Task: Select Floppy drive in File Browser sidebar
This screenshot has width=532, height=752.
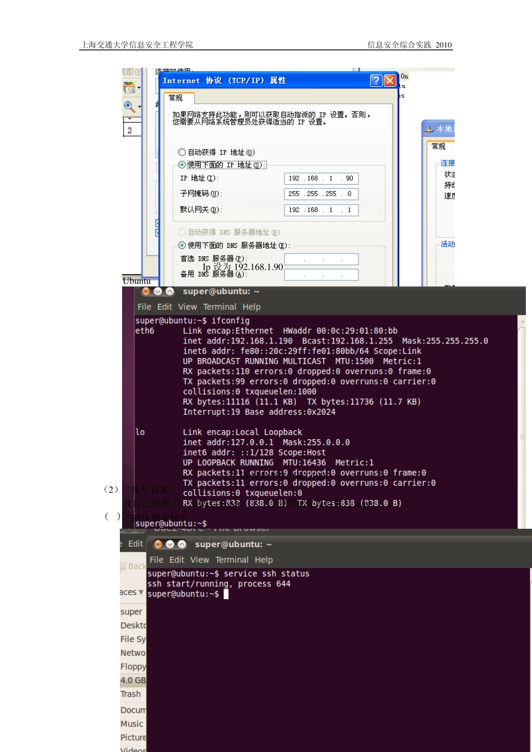Action: click(x=133, y=667)
